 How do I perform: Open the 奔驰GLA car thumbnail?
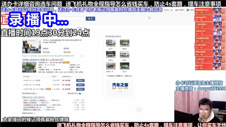111,54
